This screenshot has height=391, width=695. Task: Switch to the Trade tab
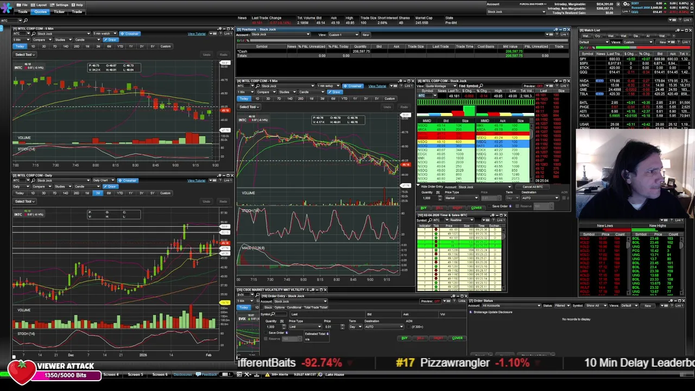click(x=77, y=12)
